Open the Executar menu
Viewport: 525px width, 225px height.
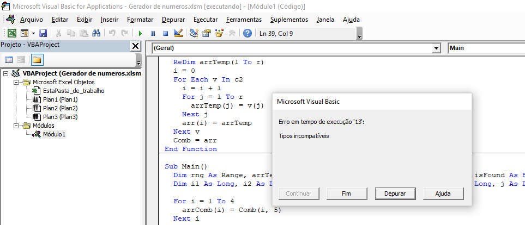206,20
